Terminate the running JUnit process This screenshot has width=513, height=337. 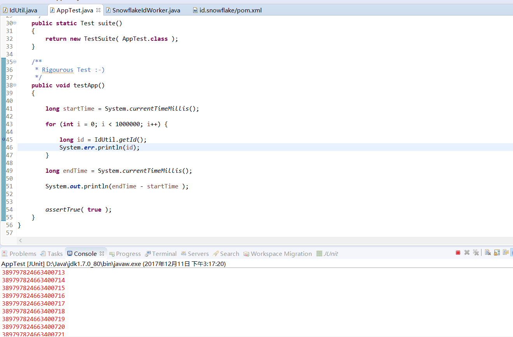tap(458, 253)
